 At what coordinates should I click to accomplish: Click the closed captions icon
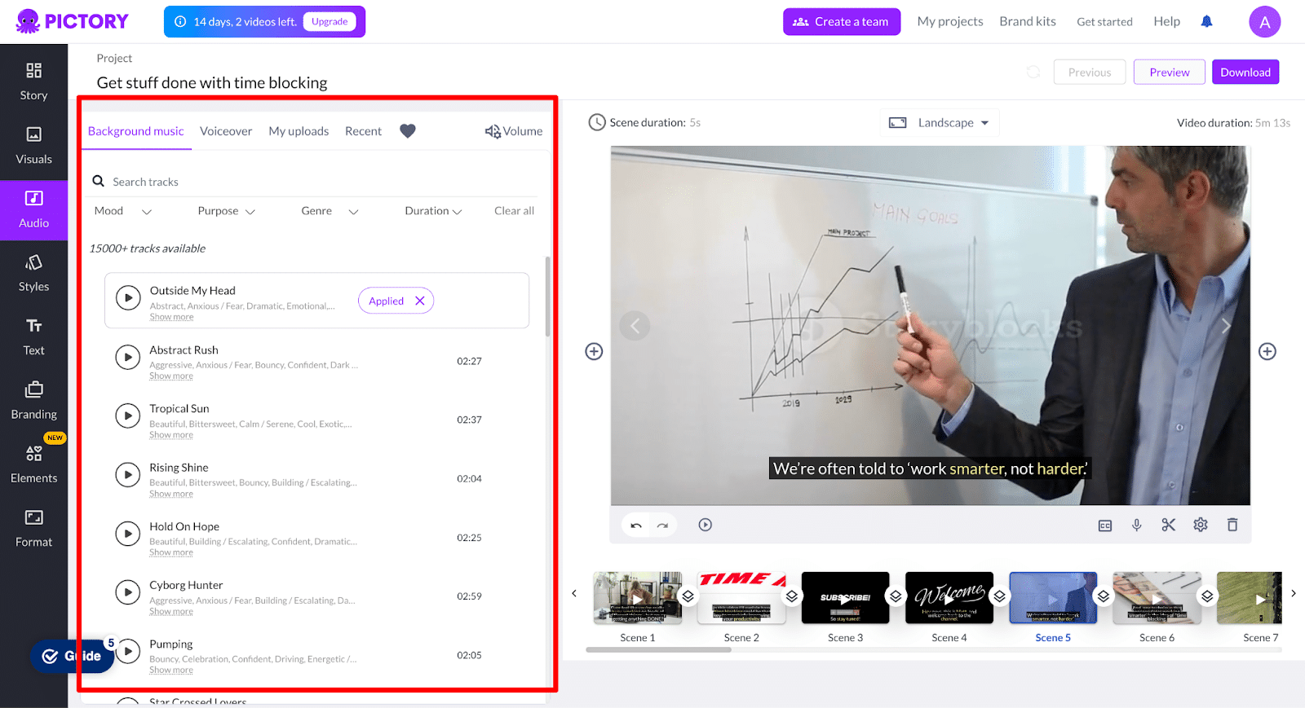click(x=1104, y=526)
